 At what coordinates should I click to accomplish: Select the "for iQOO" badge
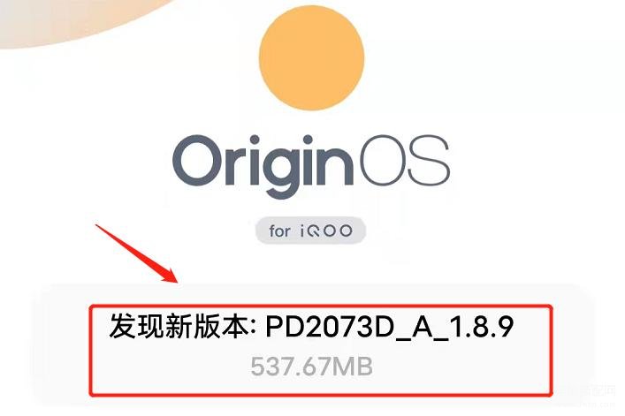(310, 231)
